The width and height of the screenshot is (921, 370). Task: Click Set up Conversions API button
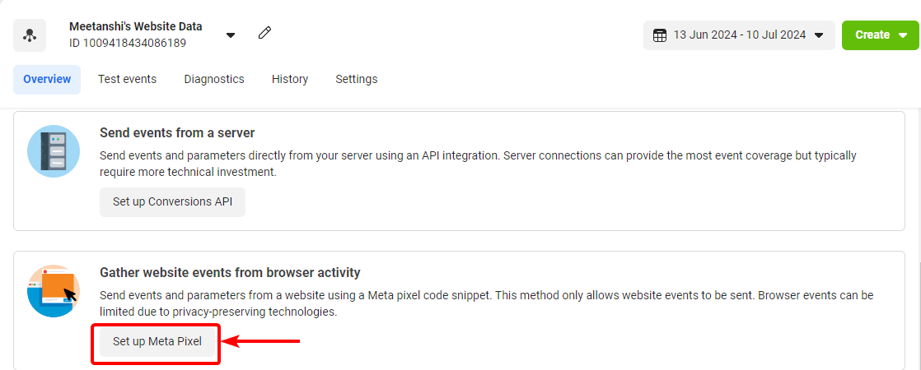point(172,201)
